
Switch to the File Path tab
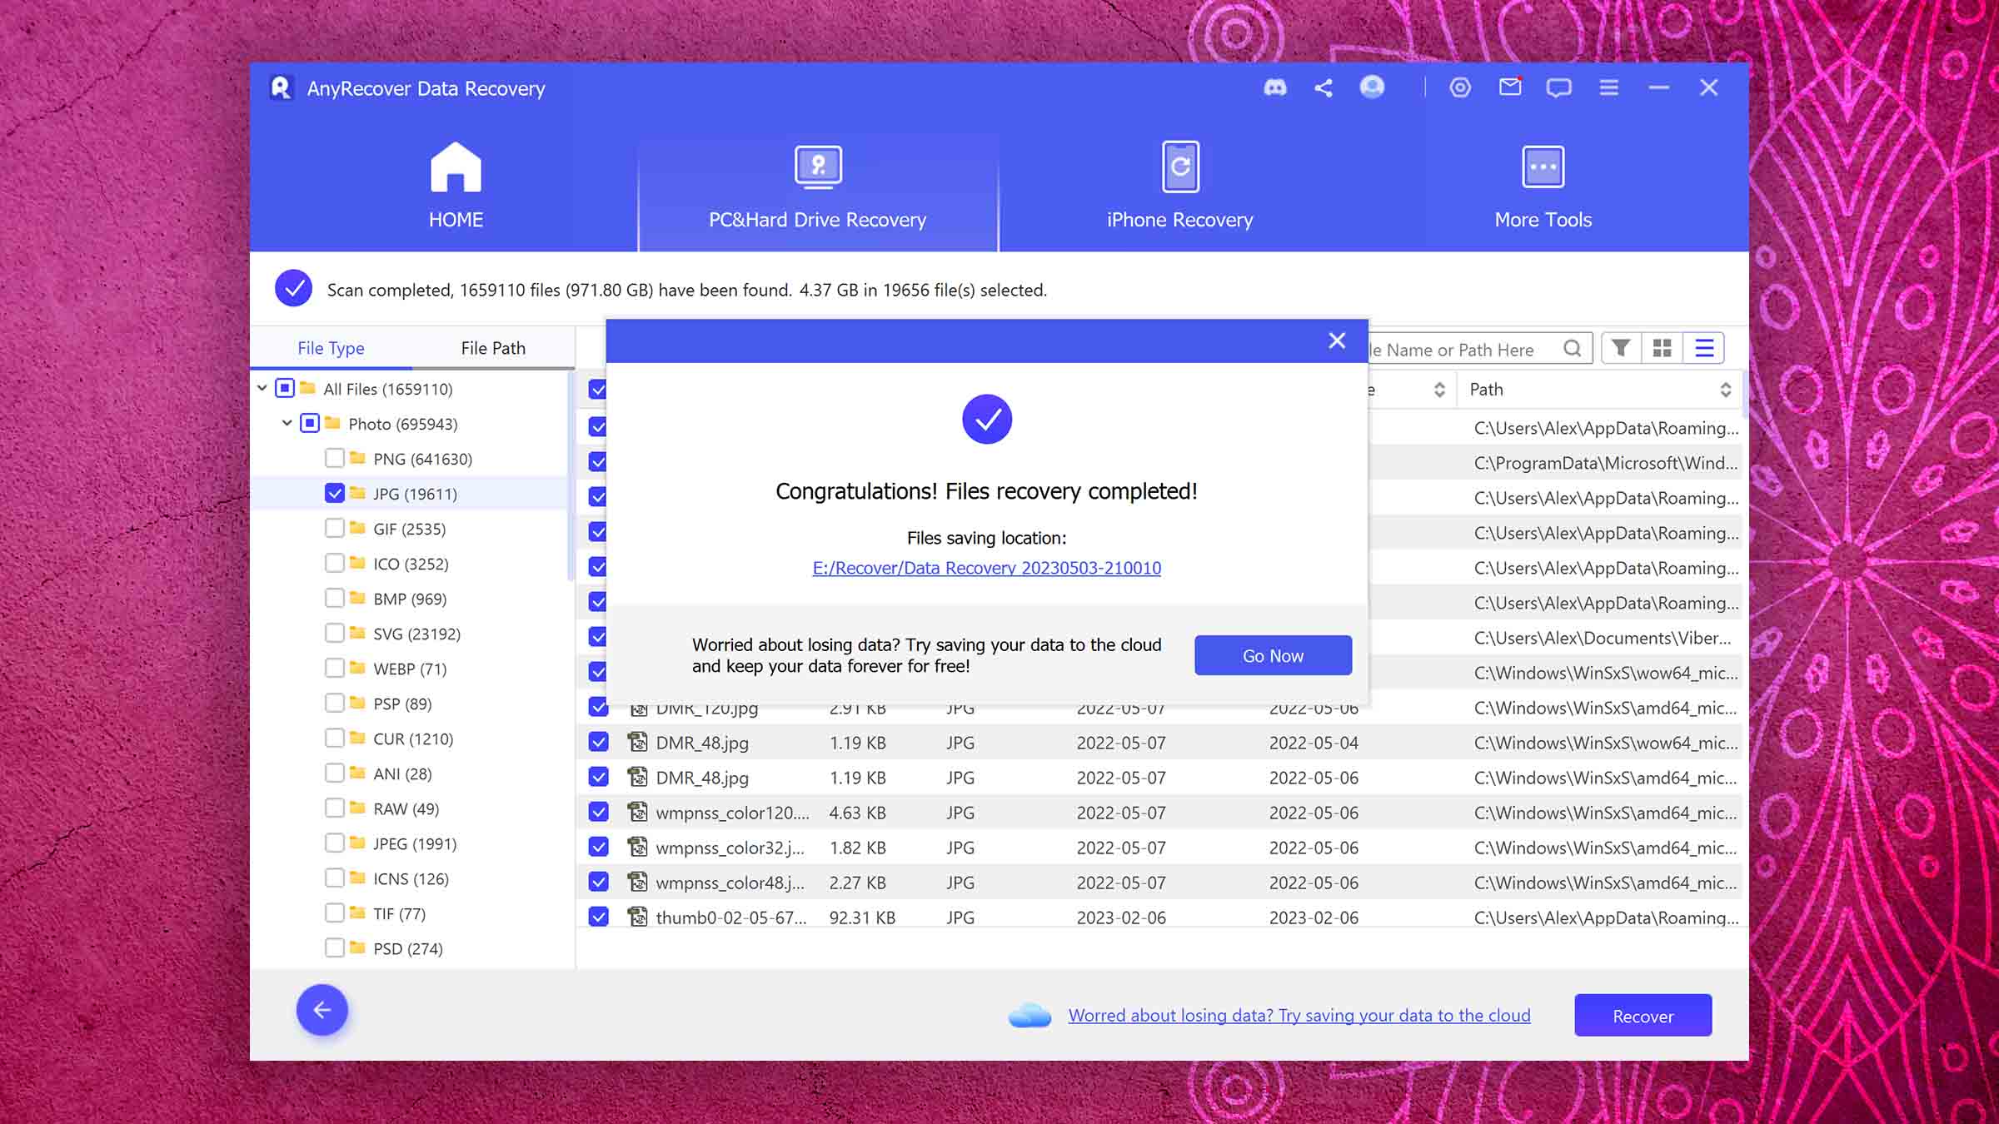pos(493,348)
